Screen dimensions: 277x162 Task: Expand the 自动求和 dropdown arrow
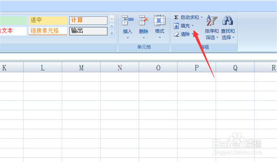click(202, 17)
